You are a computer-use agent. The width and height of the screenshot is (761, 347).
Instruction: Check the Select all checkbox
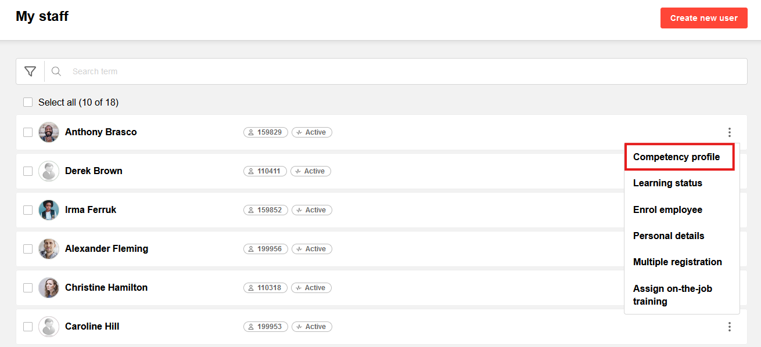28,102
